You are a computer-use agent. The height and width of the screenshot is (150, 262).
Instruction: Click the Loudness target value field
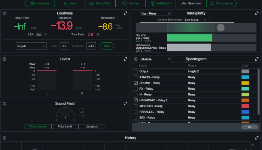pyautogui.click(x=91, y=46)
